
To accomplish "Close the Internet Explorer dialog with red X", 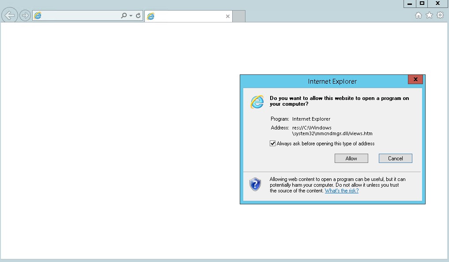I will 415,79.
